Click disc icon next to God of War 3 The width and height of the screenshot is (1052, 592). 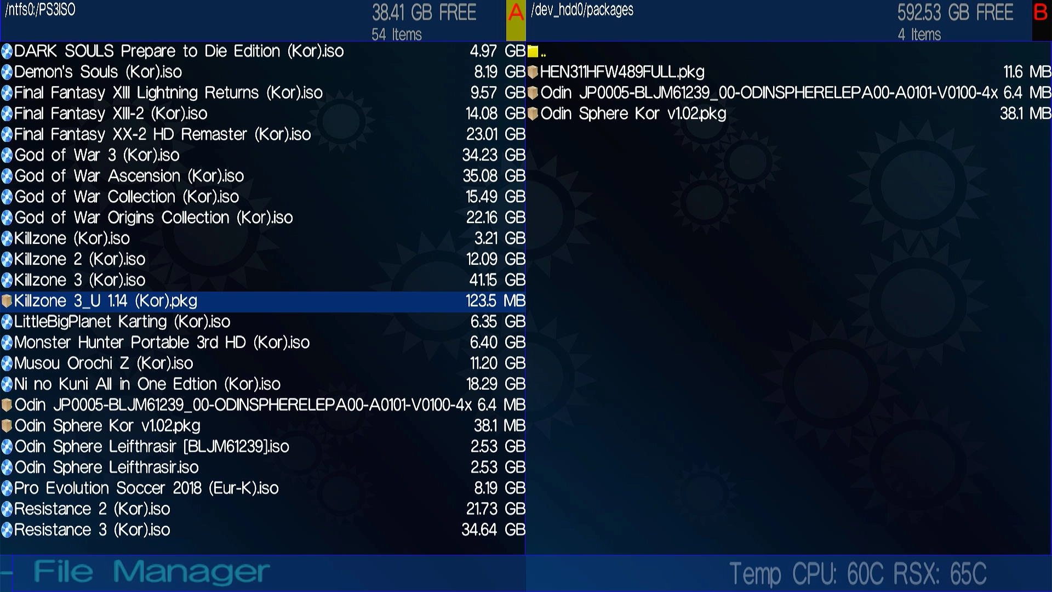(7, 156)
